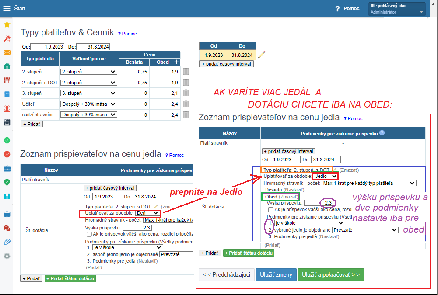Delete the 'cudzí stravníci' row via trash icon

(x=186, y=115)
